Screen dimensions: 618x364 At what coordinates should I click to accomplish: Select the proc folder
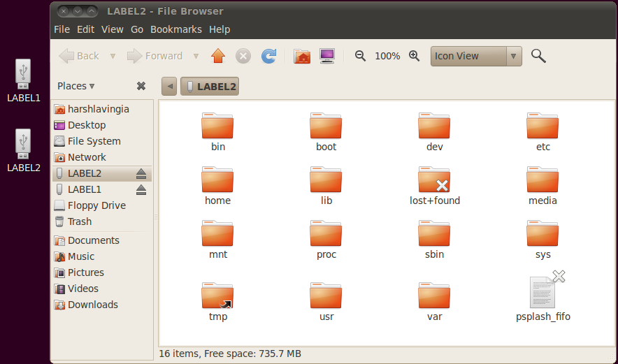tap(326, 240)
